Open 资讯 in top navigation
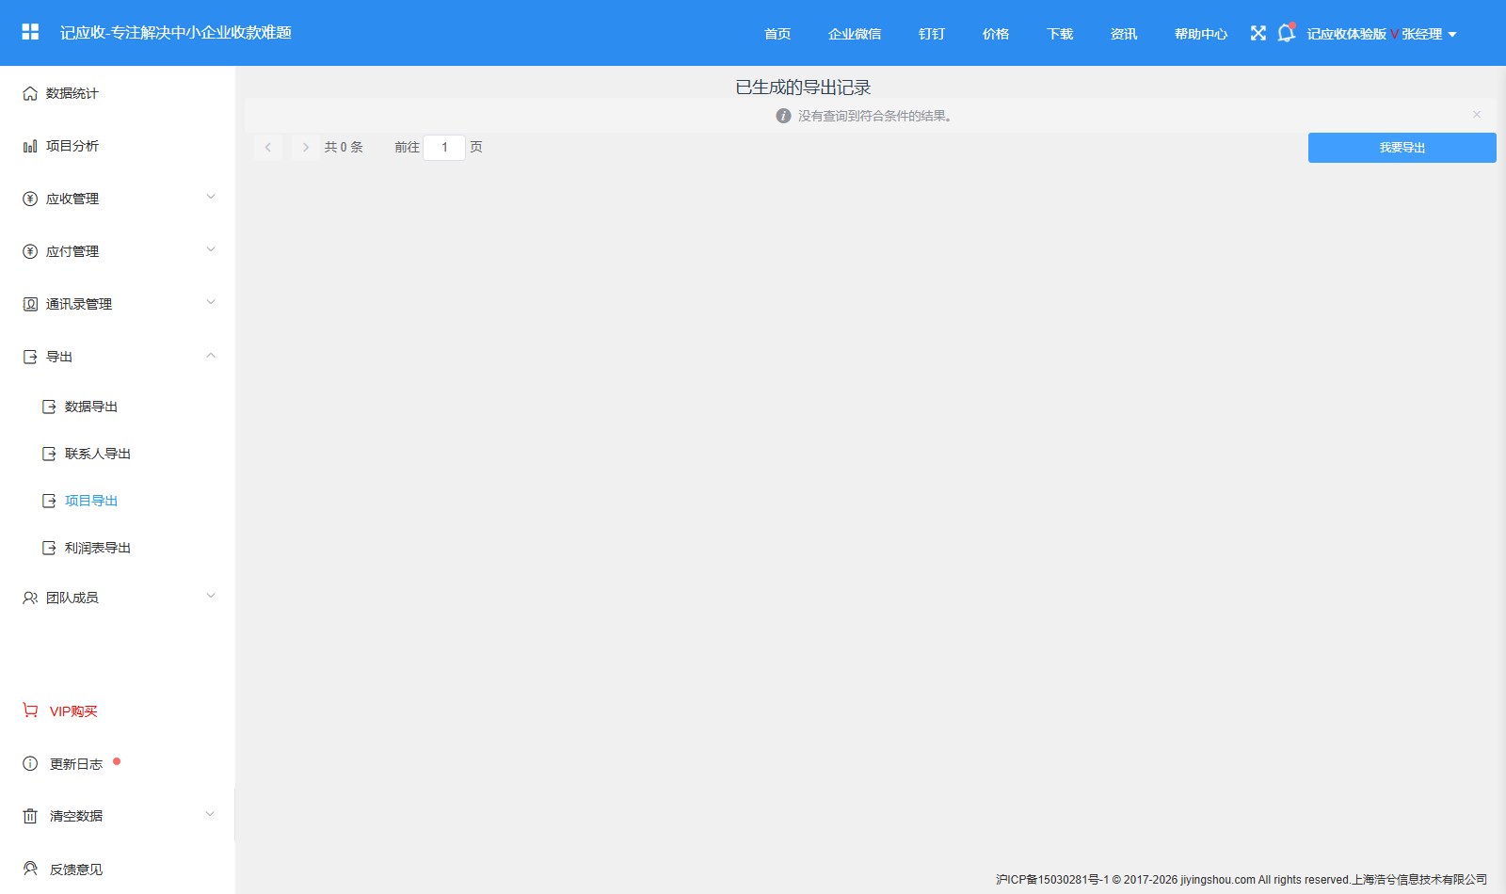This screenshot has width=1506, height=894. coord(1124,34)
